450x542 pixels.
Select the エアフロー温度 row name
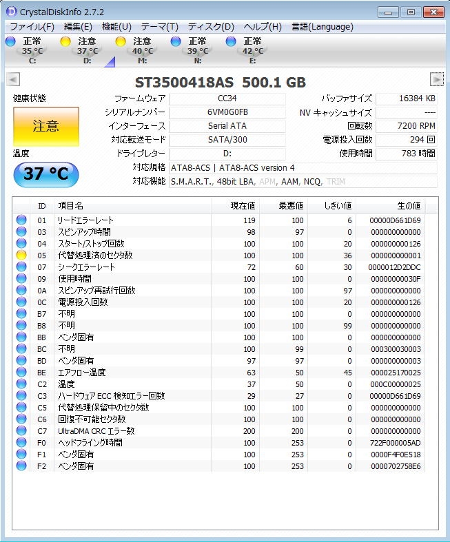point(81,373)
